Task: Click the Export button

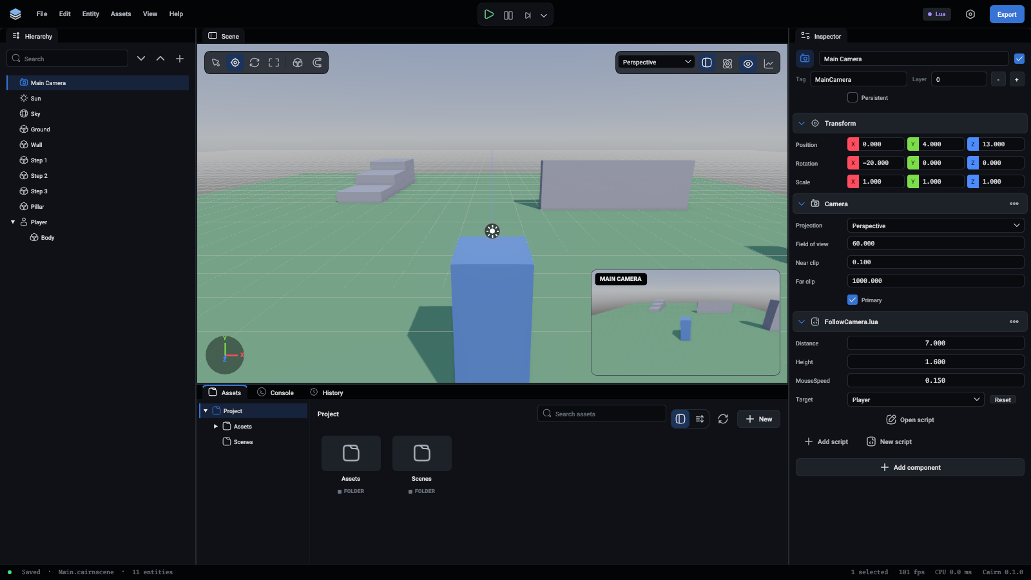Action: point(1007,14)
